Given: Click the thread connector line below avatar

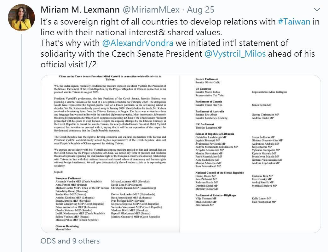Looking at the screenshot, I should pyautogui.click(x=21, y=143).
